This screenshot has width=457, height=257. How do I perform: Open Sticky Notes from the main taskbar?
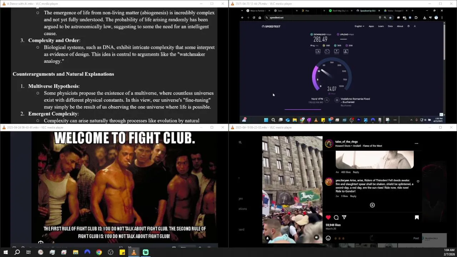(122, 252)
